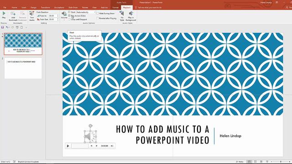This screenshot has height=164, width=292.
Task: Enable Play Across Slides checkbox
Action: pyautogui.click(x=69, y=16)
